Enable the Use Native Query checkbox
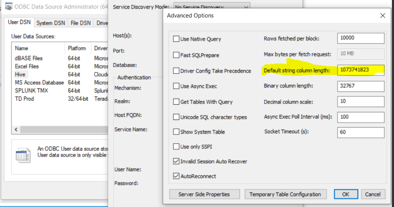Viewport: 394px width, 207px height. 176,39
